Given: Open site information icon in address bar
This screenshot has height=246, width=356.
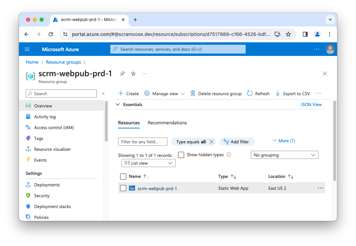Looking at the screenshot, I should (x=65, y=34).
